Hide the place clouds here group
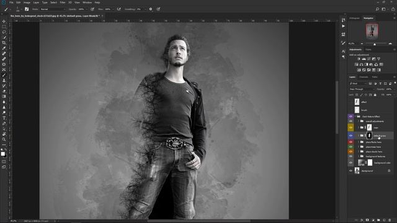This screenshot has width=397, height=223. [350, 152]
